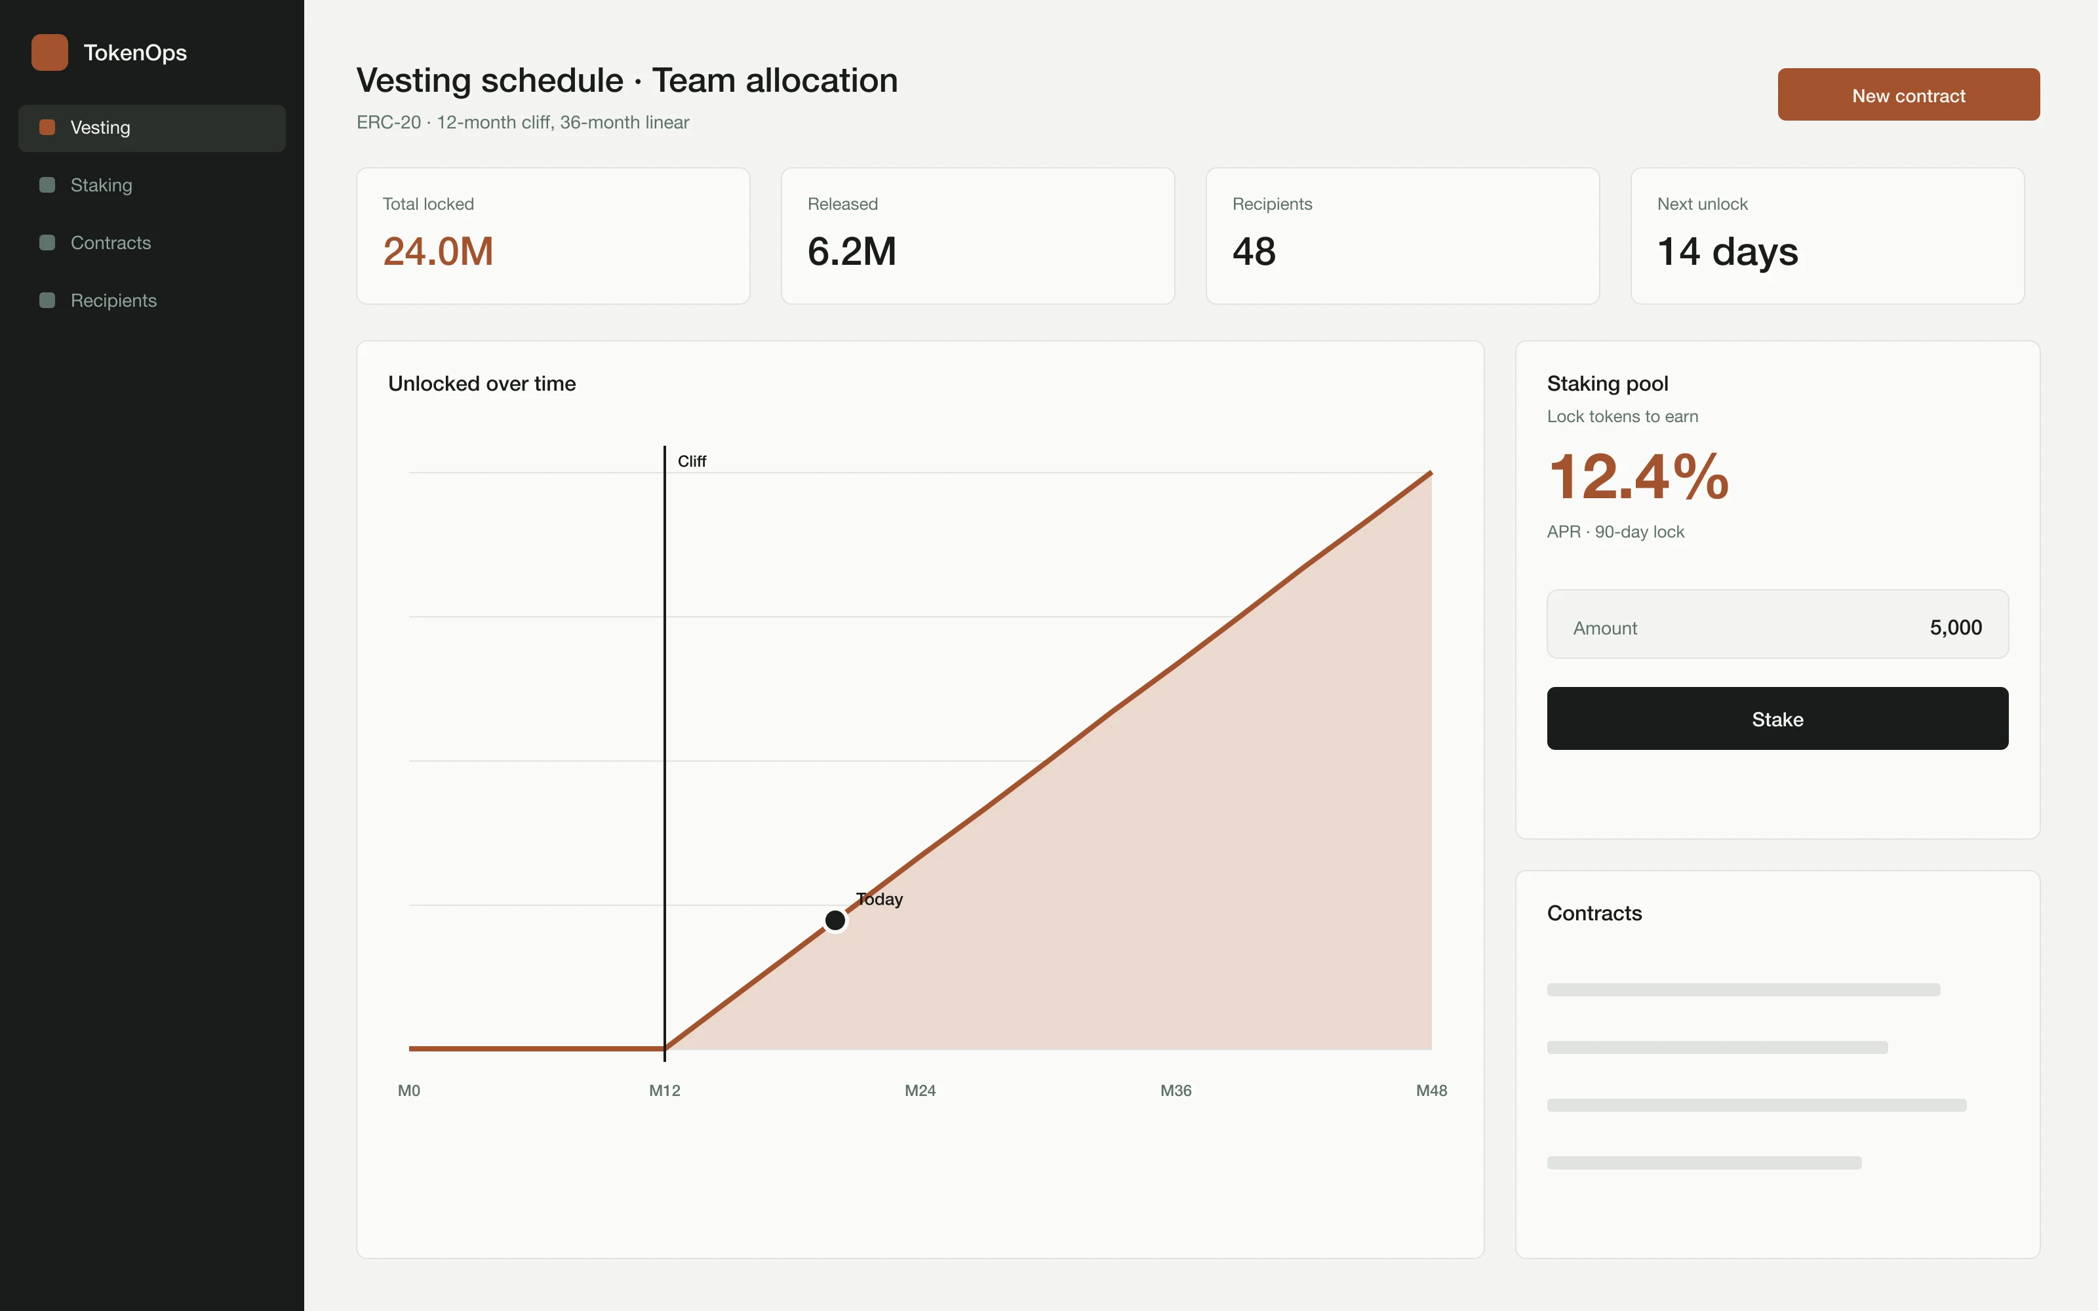Click the APR · 90-day lock caption

[x=1615, y=532]
